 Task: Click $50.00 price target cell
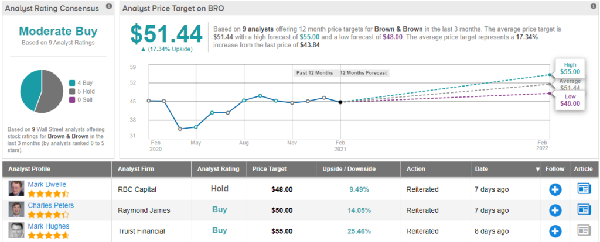(282, 210)
